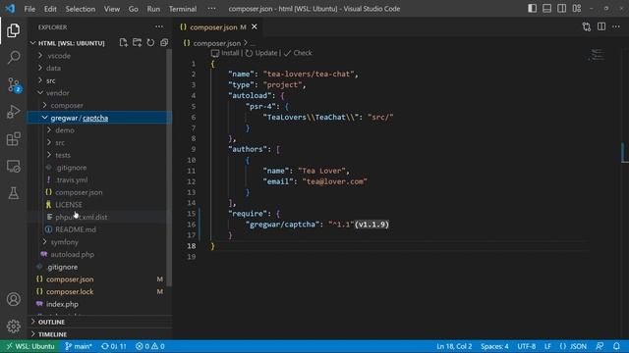Open the Run menu

[x=153, y=9]
